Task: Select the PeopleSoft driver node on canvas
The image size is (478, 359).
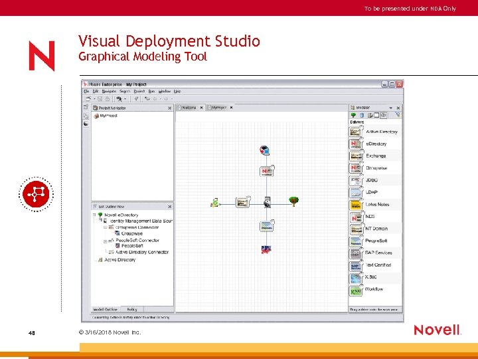Action: coord(267,226)
